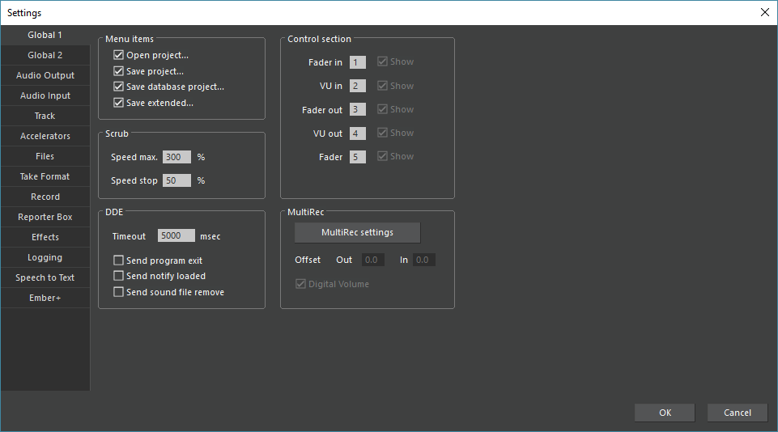Open the Ember+ settings tab
Image resolution: width=778 pixels, height=432 pixels.
pos(45,298)
